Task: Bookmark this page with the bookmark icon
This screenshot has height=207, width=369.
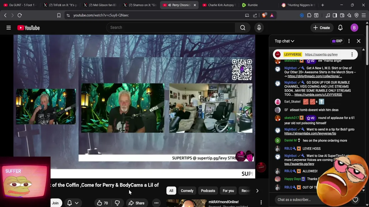Action: (x=59, y=15)
